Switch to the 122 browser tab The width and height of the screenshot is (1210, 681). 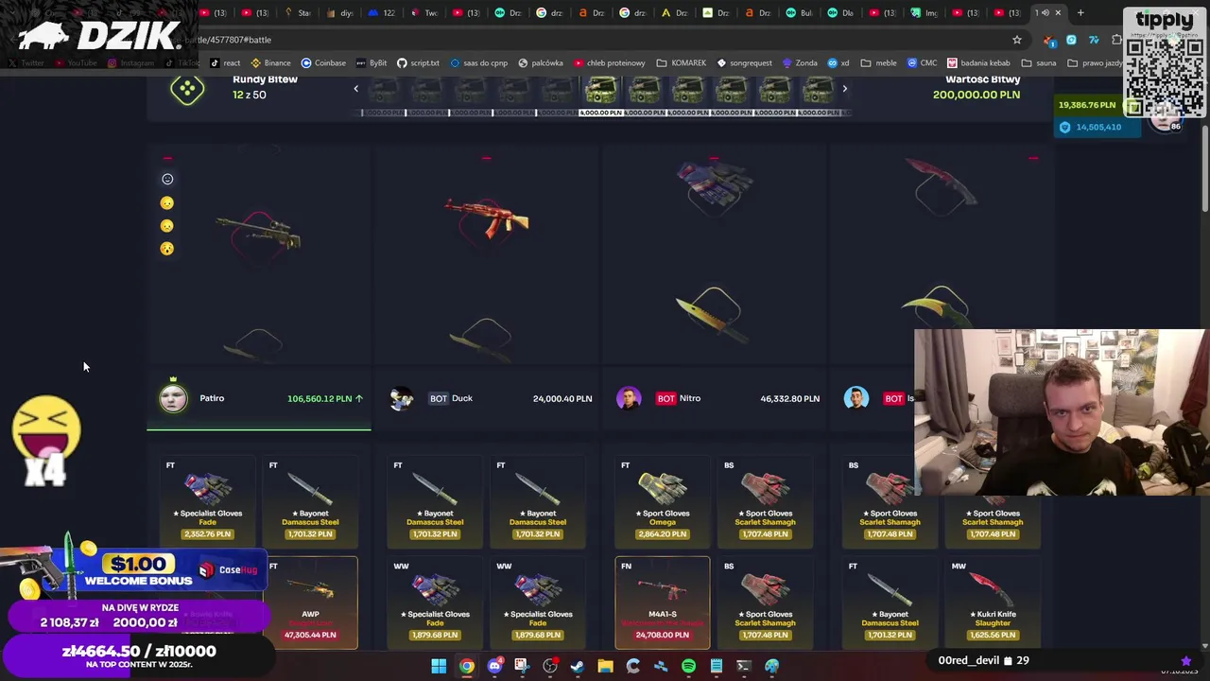coord(383,13)
